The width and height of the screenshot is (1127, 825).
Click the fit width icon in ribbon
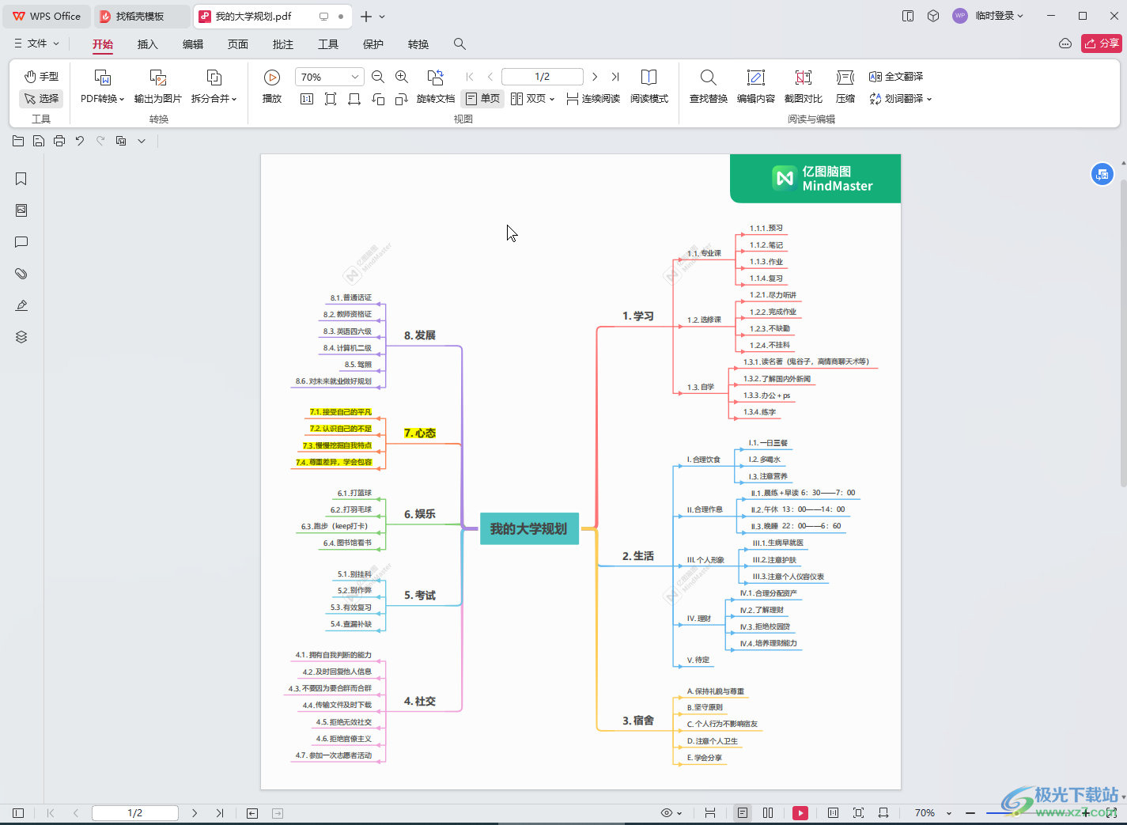coord(354,99)
